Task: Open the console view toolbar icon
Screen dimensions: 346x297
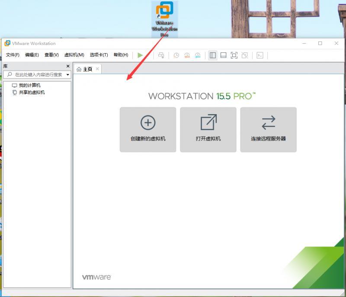Action: 260,55
